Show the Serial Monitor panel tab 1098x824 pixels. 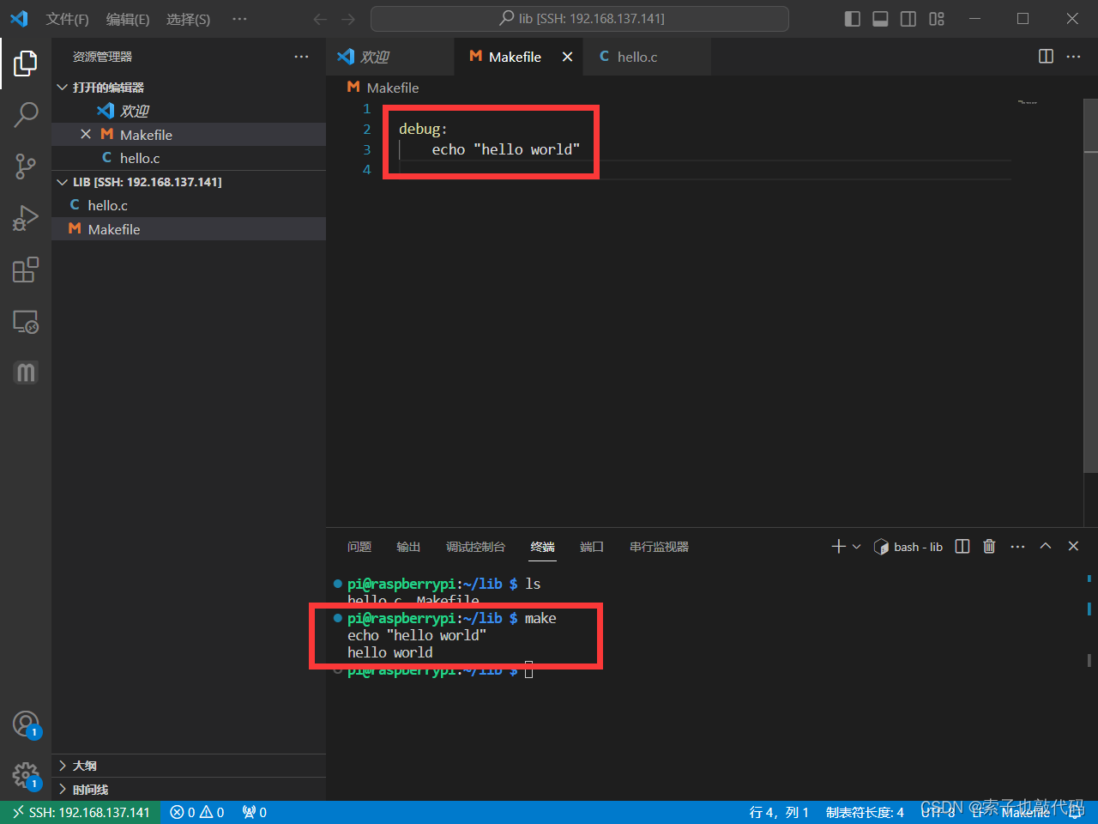pyautogui.click(x=659, y=547)
